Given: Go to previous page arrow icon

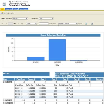Looking at the screenshot, I should [x=6, y=24].
